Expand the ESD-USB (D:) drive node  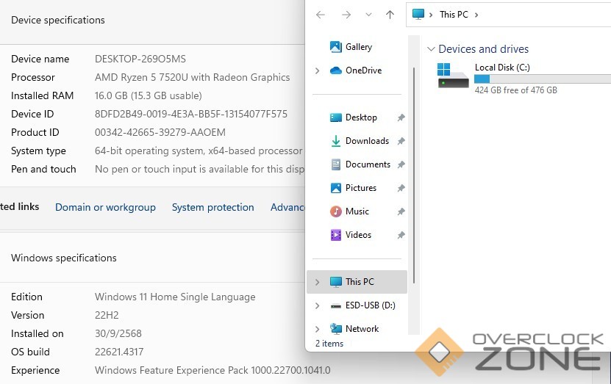pos(317,305)
